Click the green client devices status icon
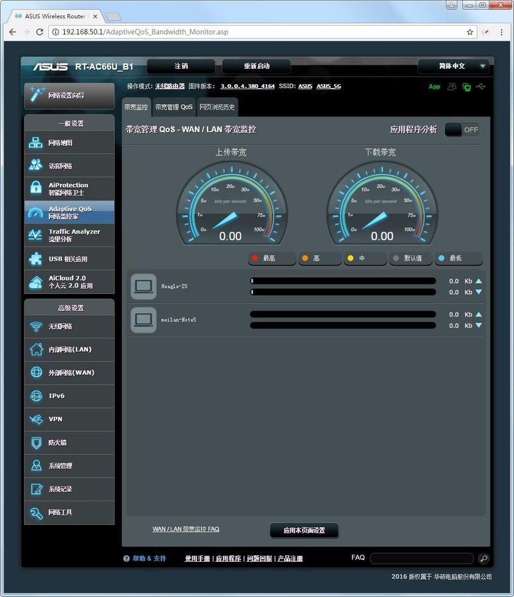The width and height of the screenshot is (514, 597). pos(466,87)
